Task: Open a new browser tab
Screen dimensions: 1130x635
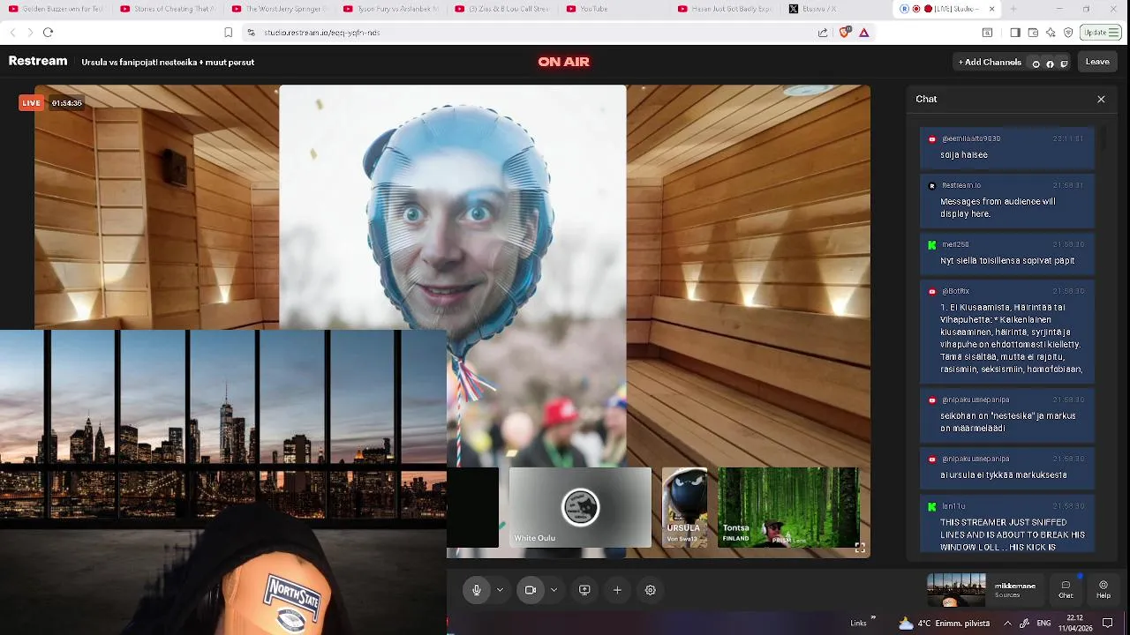Action: click(x=1013, y=9)
